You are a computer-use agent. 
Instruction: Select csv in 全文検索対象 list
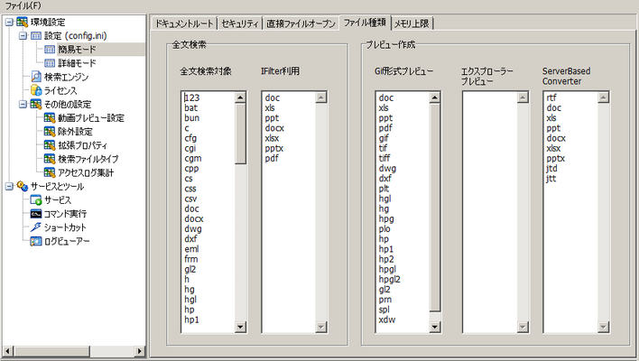190,199
